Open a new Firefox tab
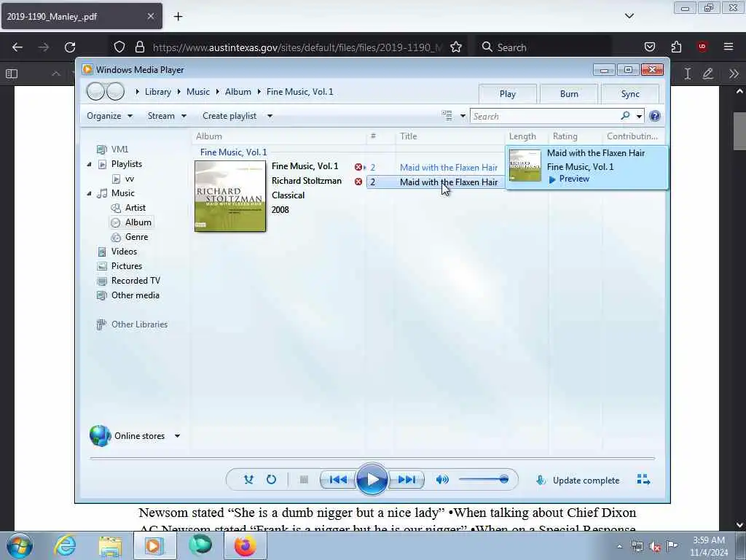The width and height of the screenshot is (746, 560). pyautogui.click(x=178, y=17)
